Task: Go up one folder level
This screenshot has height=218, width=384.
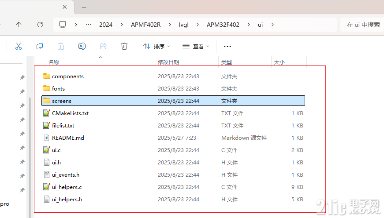Action: [19, 25]
